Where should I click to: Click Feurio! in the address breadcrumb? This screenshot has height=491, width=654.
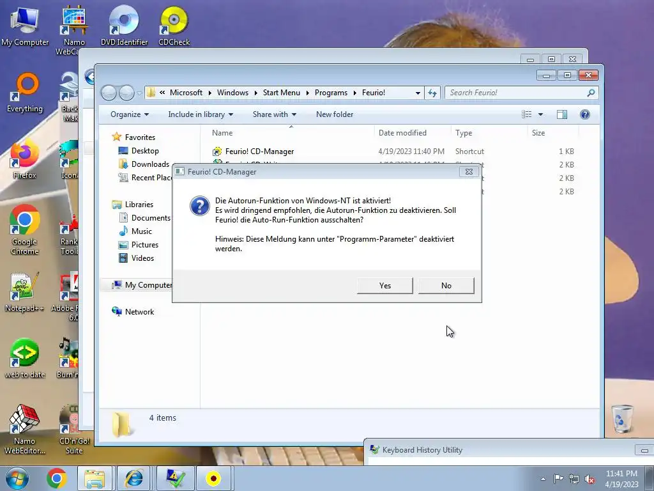[x=374, y=93]
